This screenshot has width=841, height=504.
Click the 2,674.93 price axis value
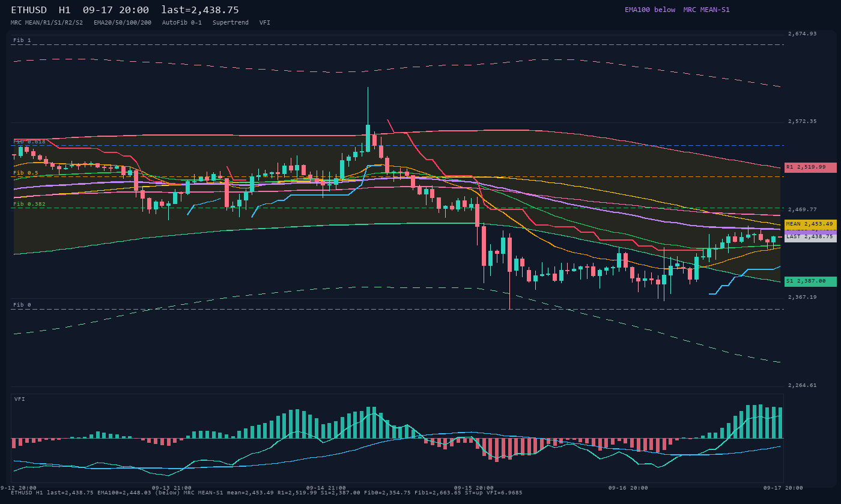click(803, 34)
